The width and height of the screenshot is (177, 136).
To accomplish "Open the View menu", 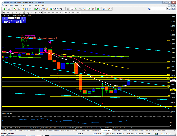I will click(11, 5).
